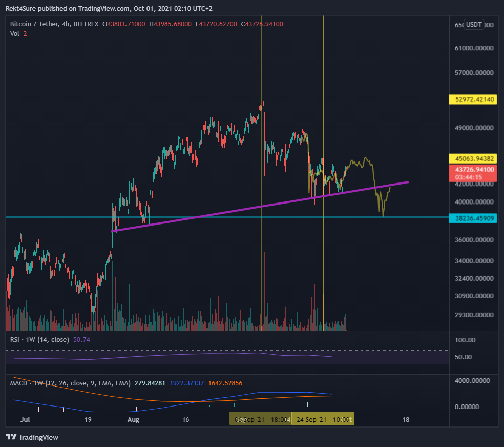Click the 19 label on time axis
504x447 pixels.
tap(88, 419)
